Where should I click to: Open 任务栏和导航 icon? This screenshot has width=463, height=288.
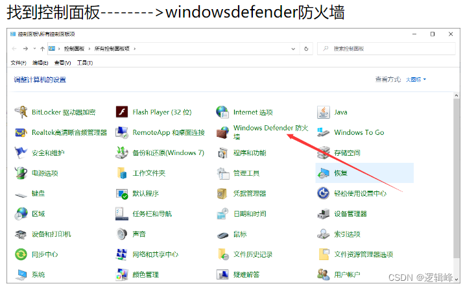click(x=122, y=214)
